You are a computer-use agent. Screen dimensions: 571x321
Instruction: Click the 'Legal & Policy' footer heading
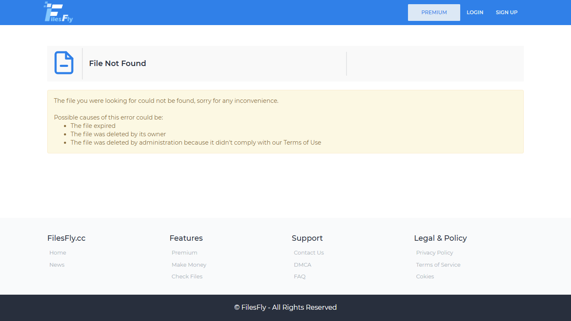pyautogui.click(x=441, y=238)
